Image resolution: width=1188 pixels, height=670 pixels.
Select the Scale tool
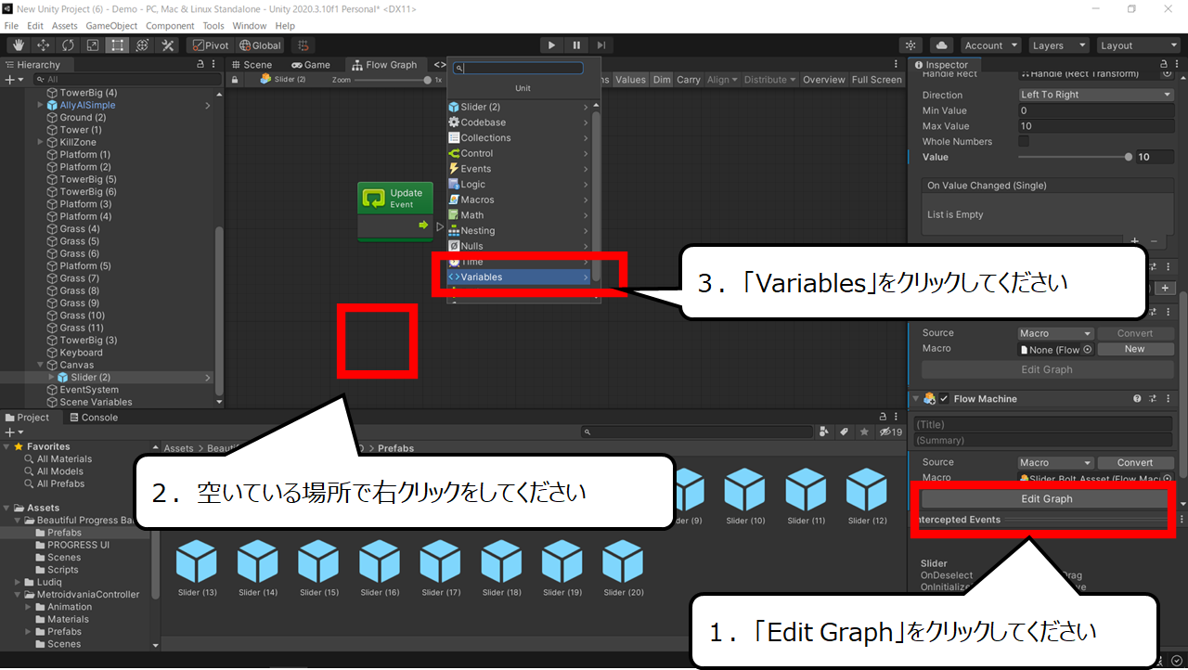[93, 45]
